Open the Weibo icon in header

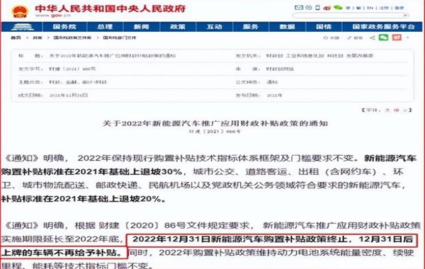pyautogui.click(x=327, y=8)
